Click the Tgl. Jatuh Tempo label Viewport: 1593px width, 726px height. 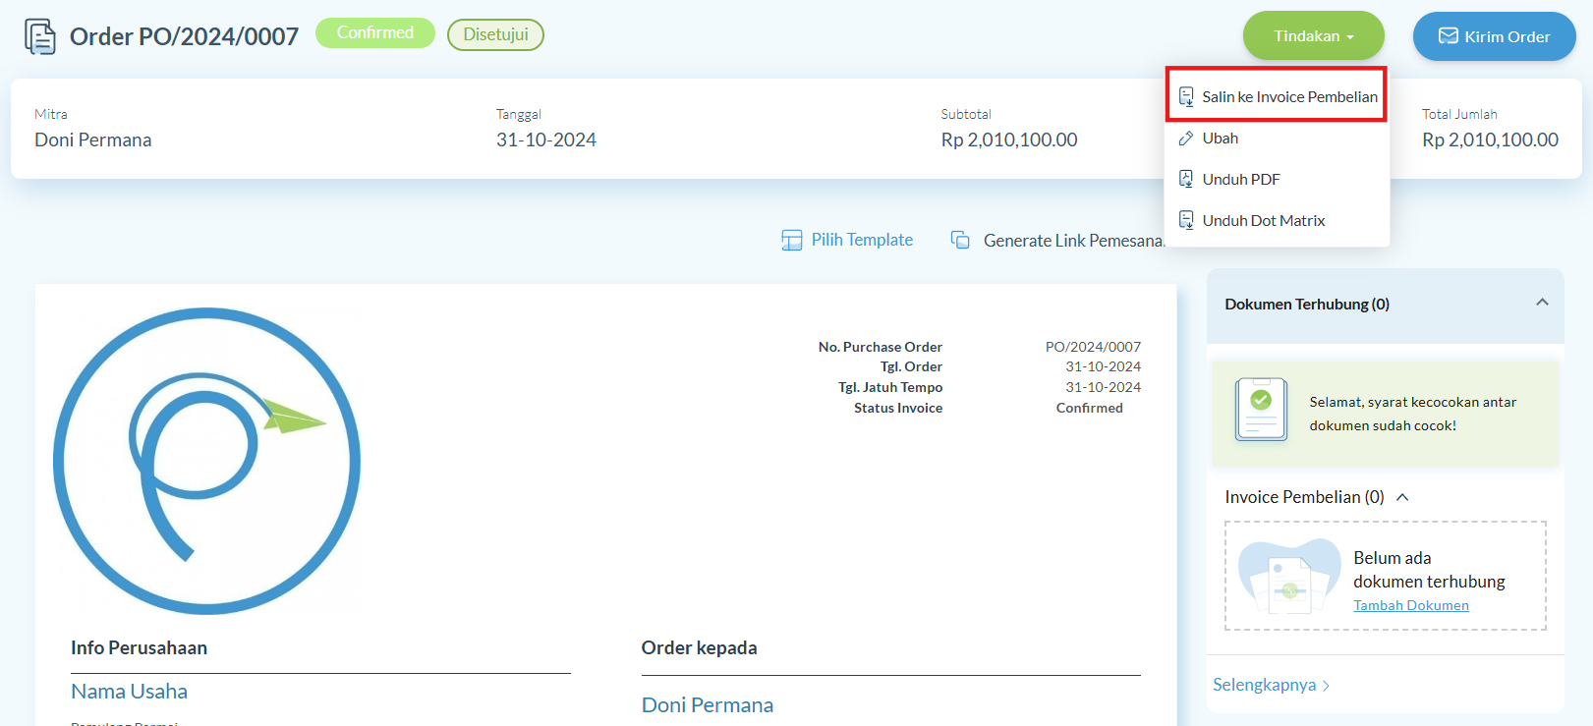[x=890, y=387]
